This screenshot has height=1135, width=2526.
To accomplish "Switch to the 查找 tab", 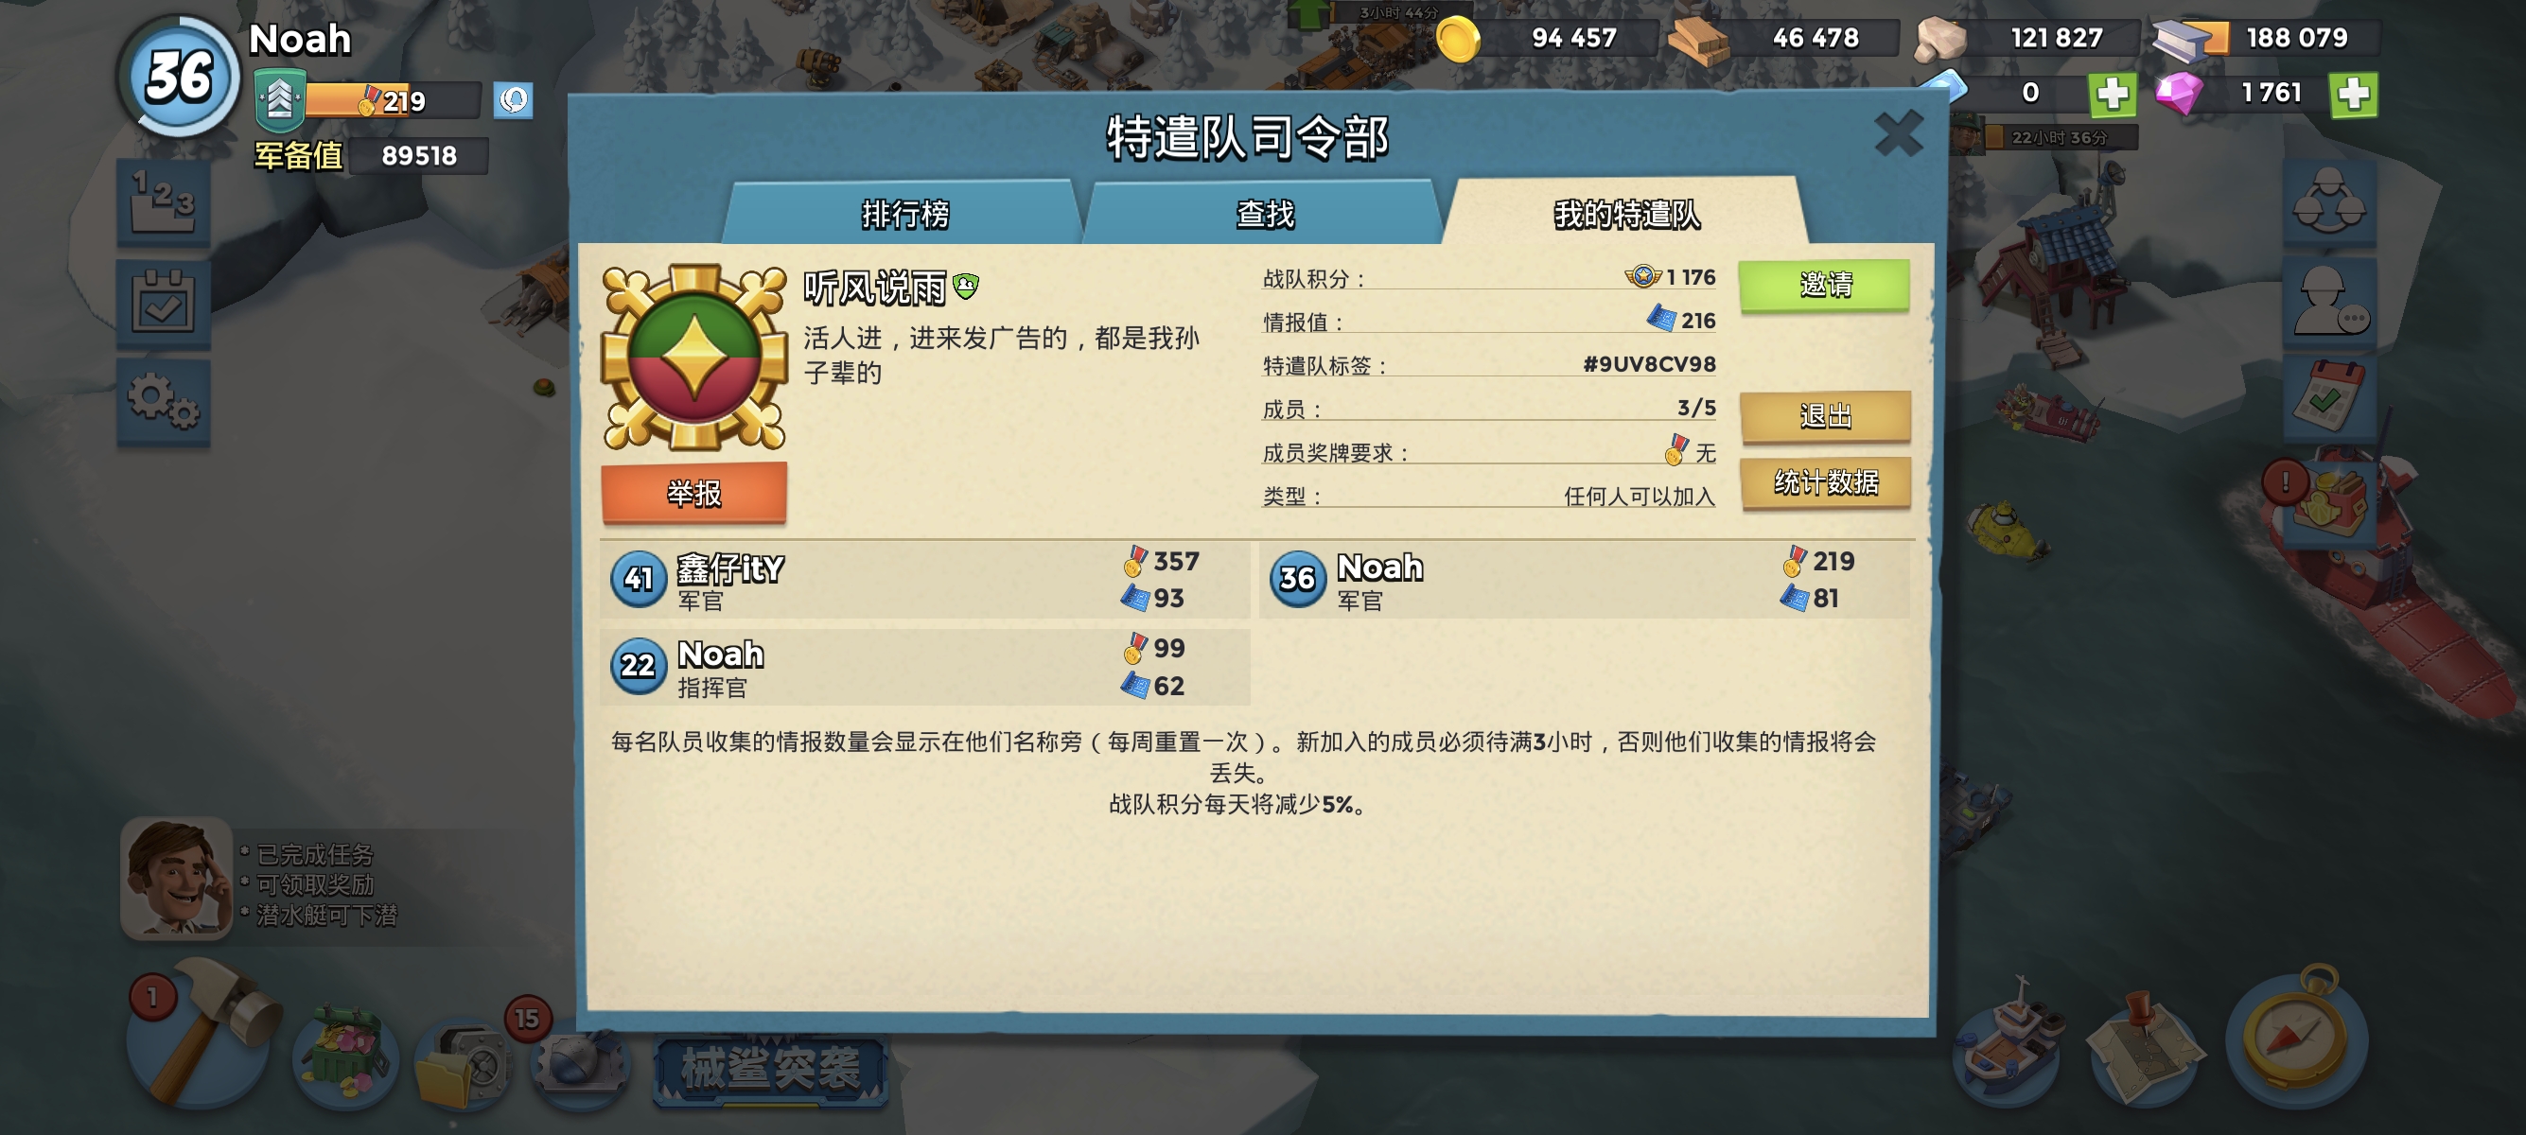I will [x=1265, y=213].
